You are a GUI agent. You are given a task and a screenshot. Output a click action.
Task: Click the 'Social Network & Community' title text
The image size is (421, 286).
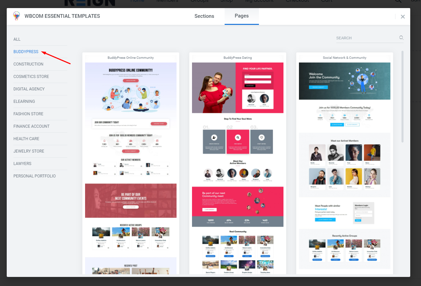(x=345, y=58)
